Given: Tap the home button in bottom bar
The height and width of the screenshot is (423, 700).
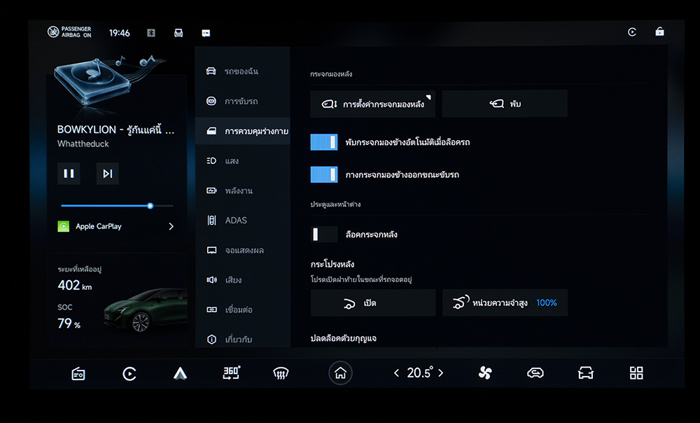Looking at the screenshot, I should (340, 373).
